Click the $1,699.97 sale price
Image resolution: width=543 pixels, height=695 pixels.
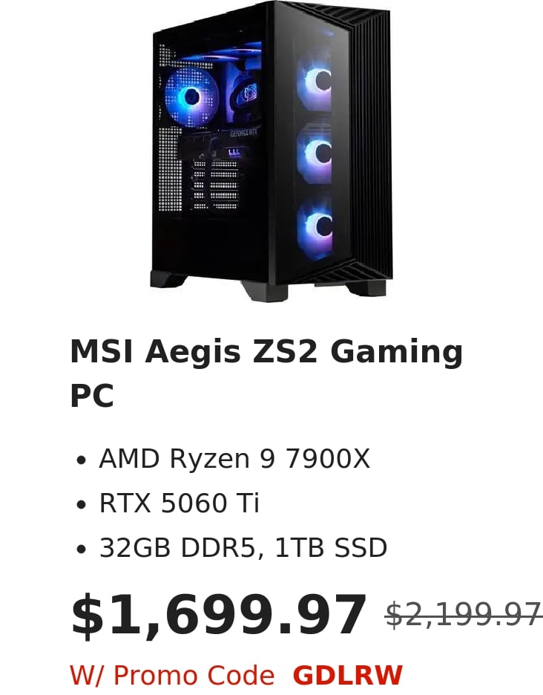(x=219, y=616)
